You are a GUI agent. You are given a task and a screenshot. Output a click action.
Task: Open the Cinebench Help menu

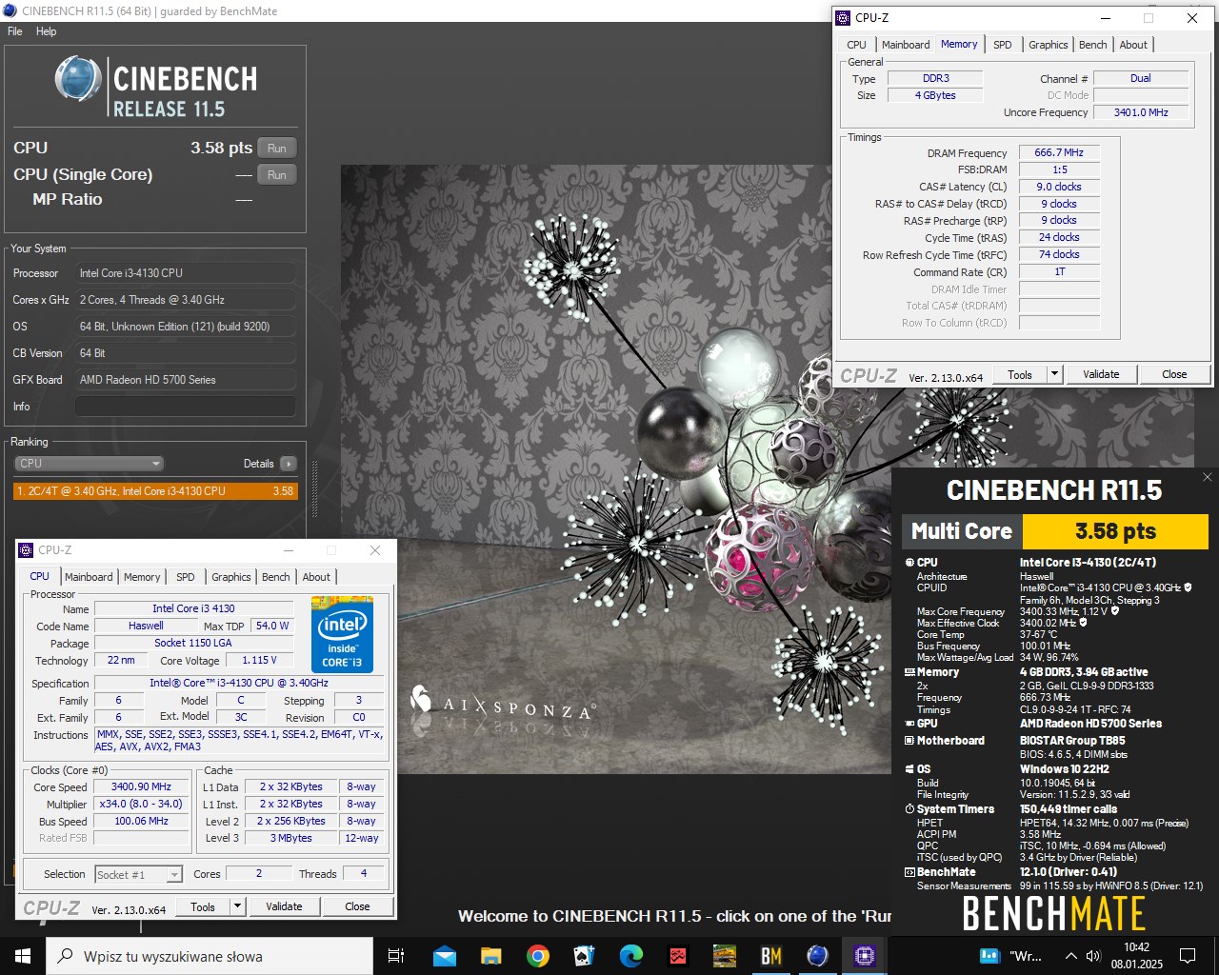tap(47, 31)
